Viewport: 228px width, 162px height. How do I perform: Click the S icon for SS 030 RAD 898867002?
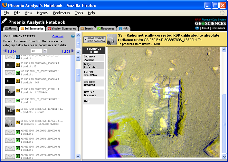(x=18, y=91)
